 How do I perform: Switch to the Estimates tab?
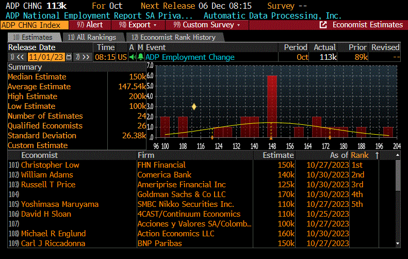click(x=34, y=38)
